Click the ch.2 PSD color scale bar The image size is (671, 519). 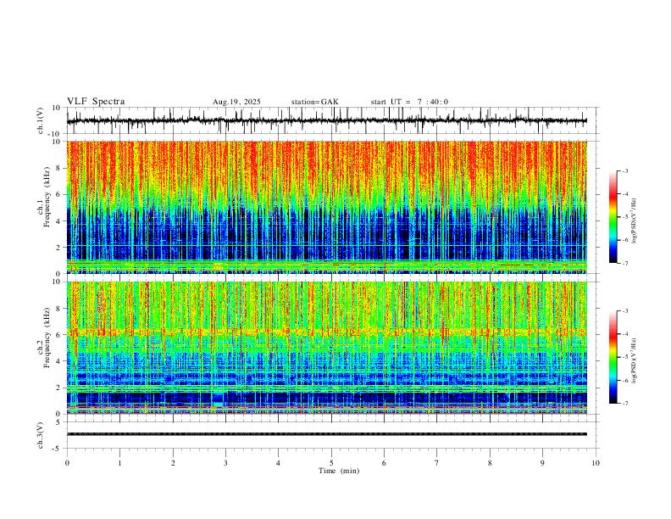[x=613, y=357]
